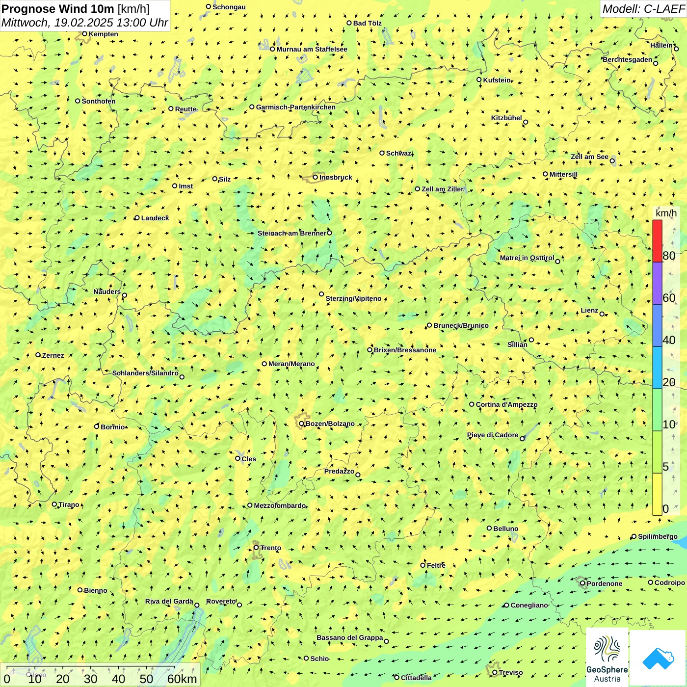Click the Spilimbergo city label
687x687 pixels.
pyautogui.click(x=658, y=536)
